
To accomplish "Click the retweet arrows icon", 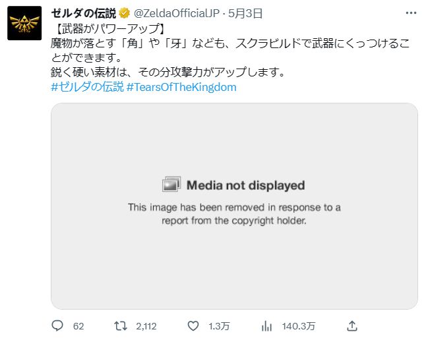I will 121,325.
